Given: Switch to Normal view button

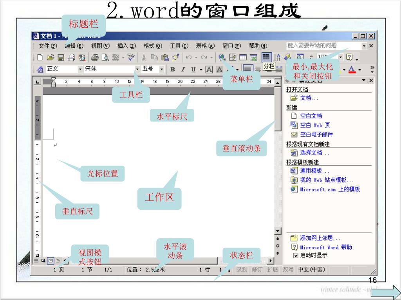Looking at the screenshot, I should pyautogui.click(x=36, y=261).
